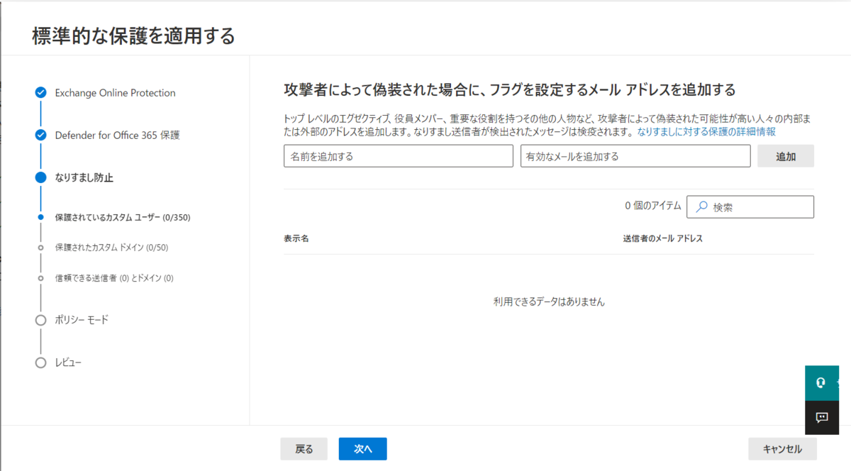The height and width of the screenshot is (471, 851).
Task: Click the 検索 search field
Action: 750,207
